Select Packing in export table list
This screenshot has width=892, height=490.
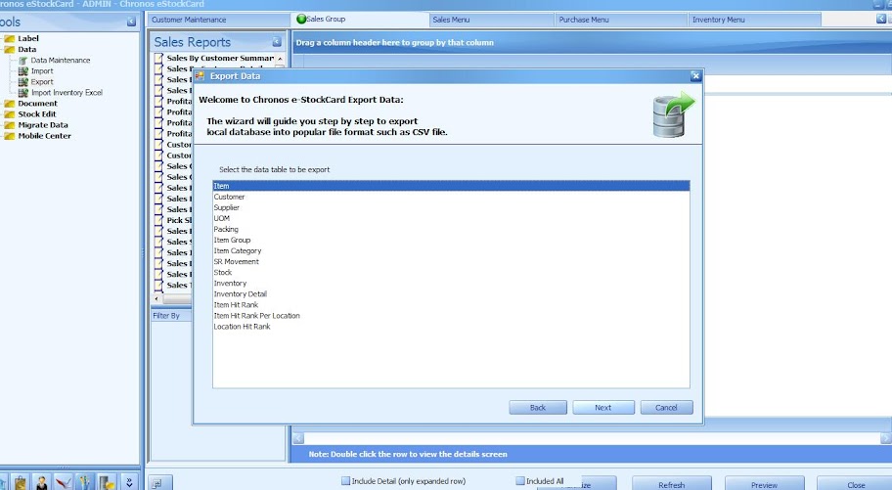click(451, 229)
